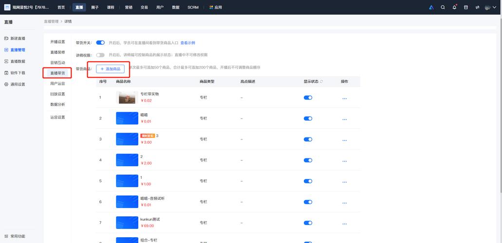502x243 pixels.
Task: Click the 新建直播 sidebar icon
Action: (6, 38)
